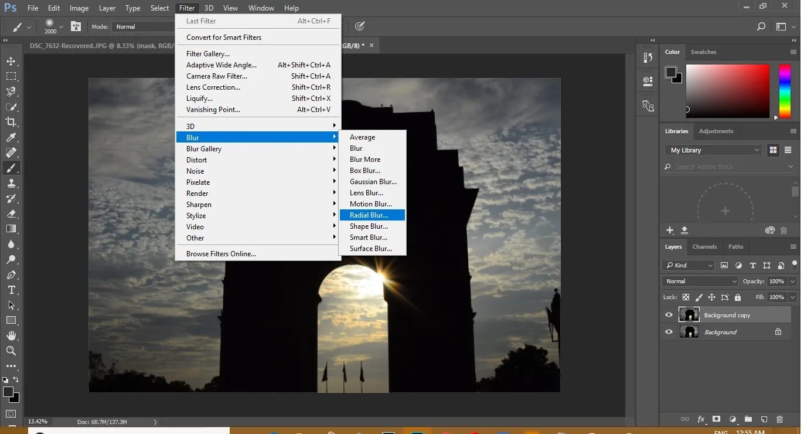This screenshot has width=804, height=434.
Task: Click the Delete layer trash icon
Action: click(779, 419)
